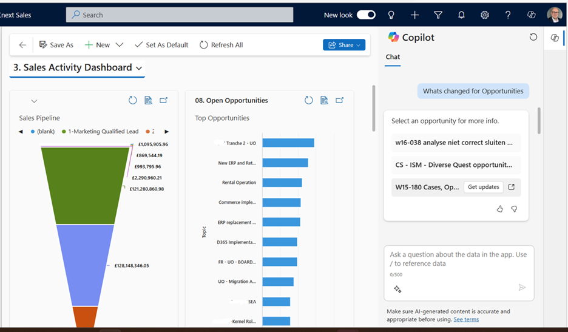This screenshot has height=332, width=568.
Task: Click the Get updates button
Action: (483, 187)
